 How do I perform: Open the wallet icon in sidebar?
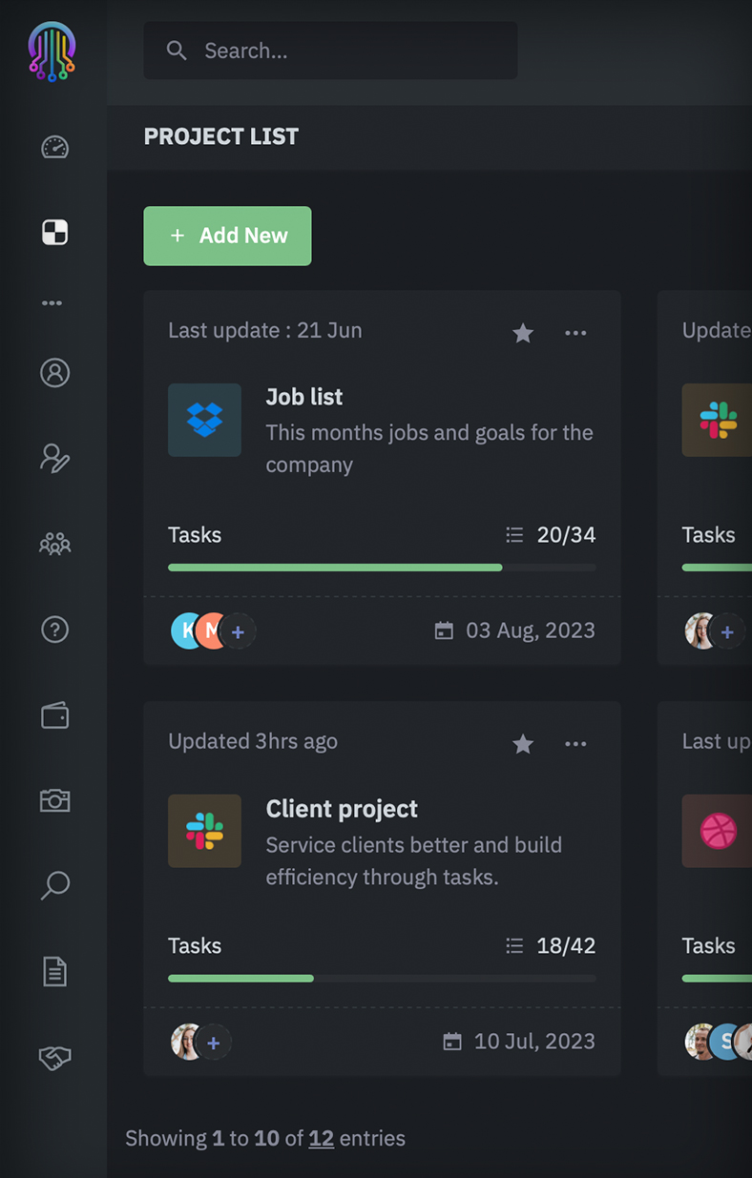click(54, 715)
